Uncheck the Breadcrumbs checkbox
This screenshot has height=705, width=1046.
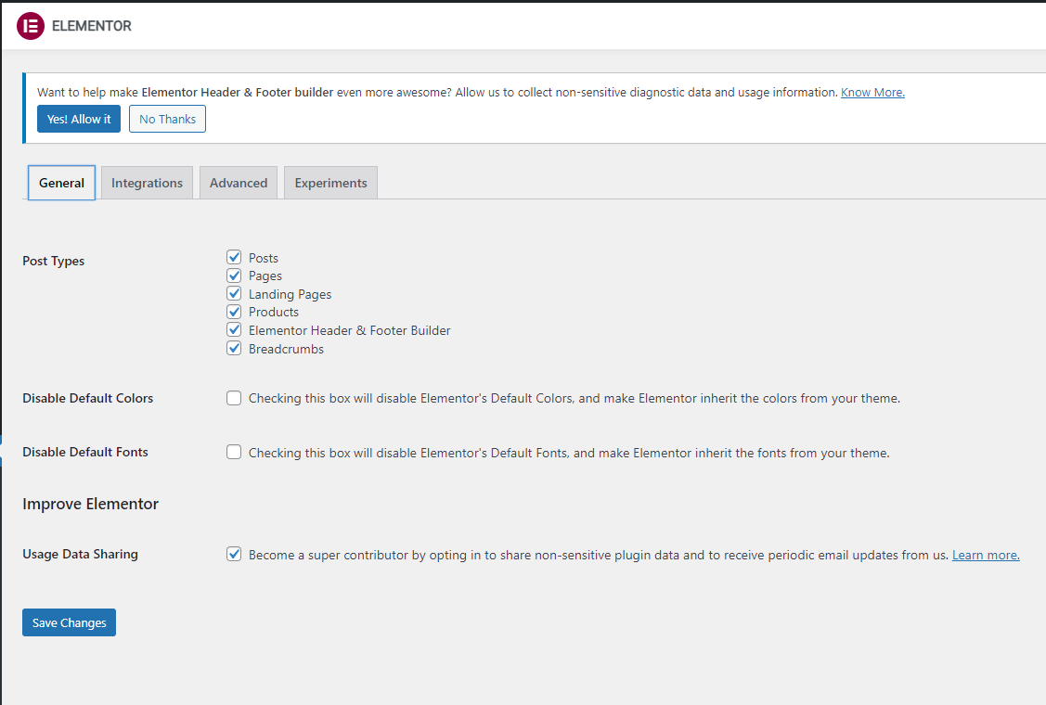(234, 349)
